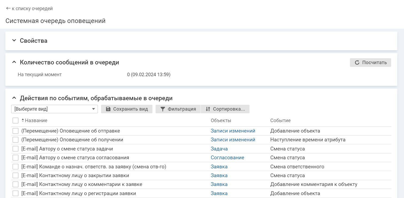Click the refresh icon on Посчитать button

pos(357,63)
